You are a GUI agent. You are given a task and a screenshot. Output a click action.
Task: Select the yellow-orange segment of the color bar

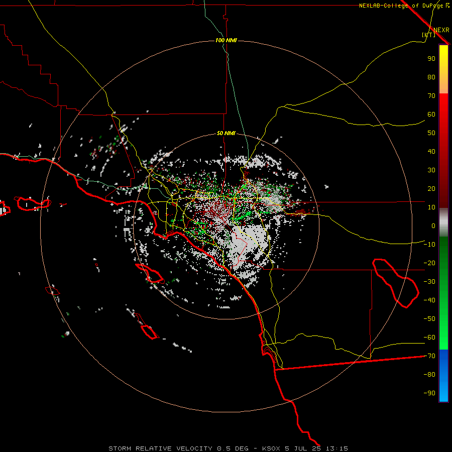click(443, 69)
